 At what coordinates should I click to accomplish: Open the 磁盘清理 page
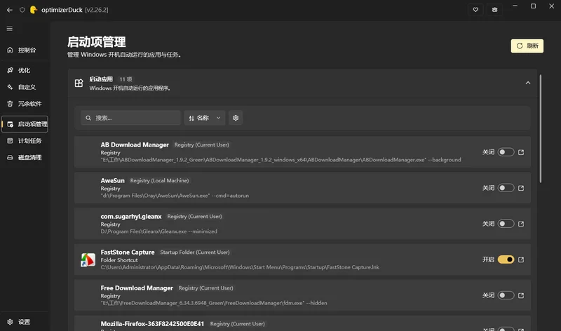(x=25, y=158)
